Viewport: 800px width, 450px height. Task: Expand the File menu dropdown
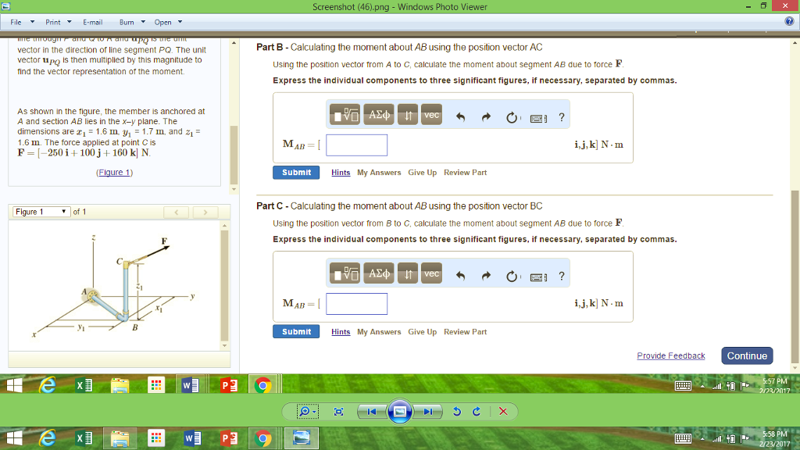point(20,22)
